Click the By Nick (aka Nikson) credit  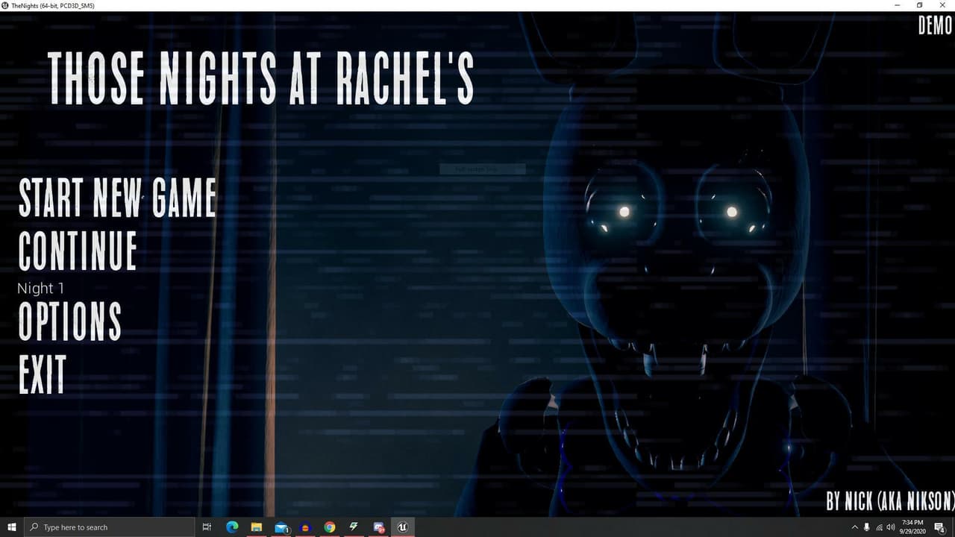pyautogui.click(x=890, y=501)
